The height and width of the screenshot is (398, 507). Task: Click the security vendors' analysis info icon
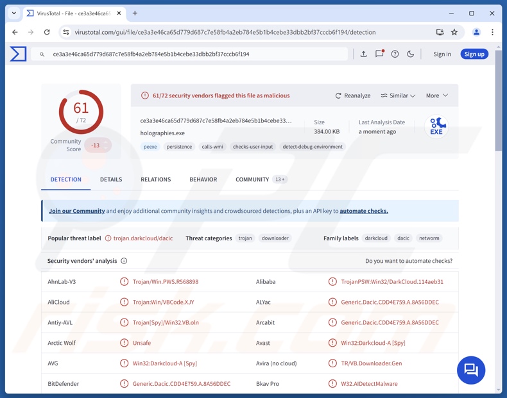[x=124, y=261]
